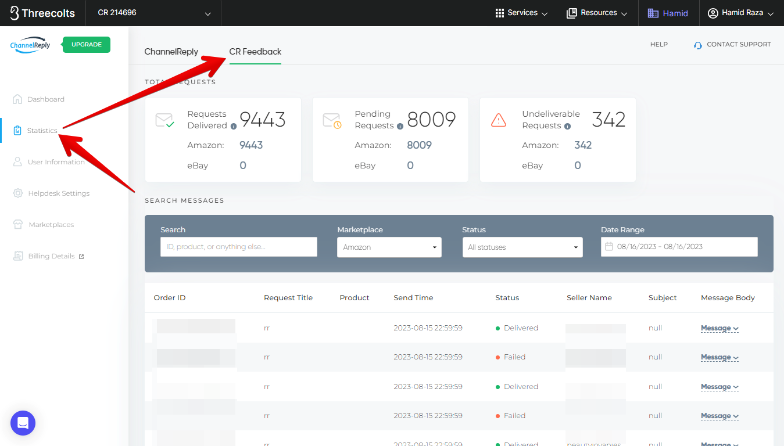Click the Helpdesk Settings gear icon

18,193
